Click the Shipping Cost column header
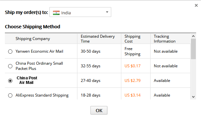The width and height of the screenshot is (201, 119). click(132, 39)
